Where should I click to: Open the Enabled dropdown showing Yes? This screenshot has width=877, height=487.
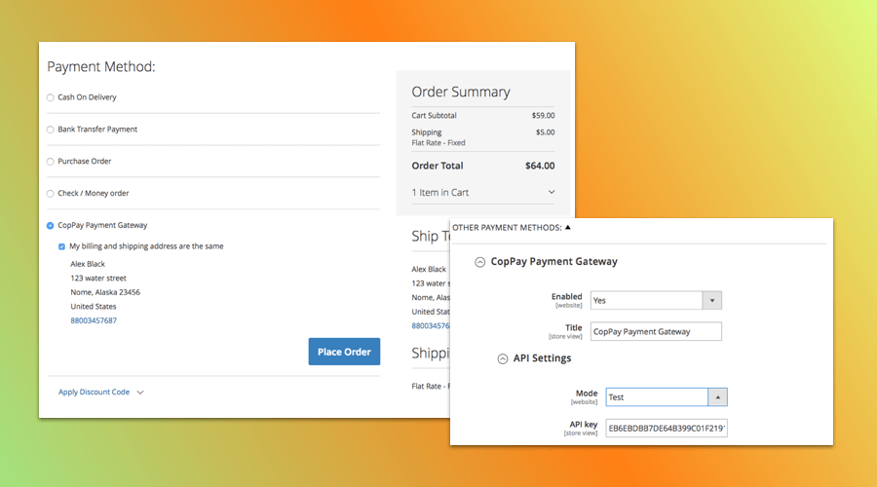[x=656, y=300]
